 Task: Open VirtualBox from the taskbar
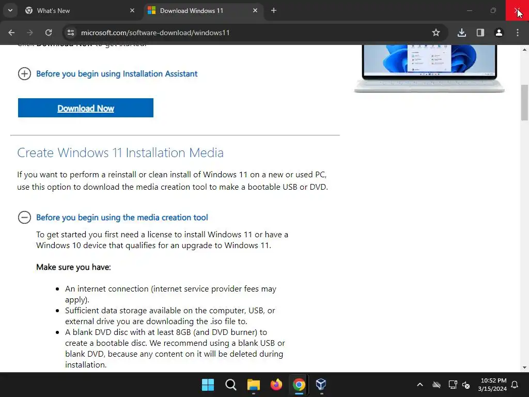321,385
